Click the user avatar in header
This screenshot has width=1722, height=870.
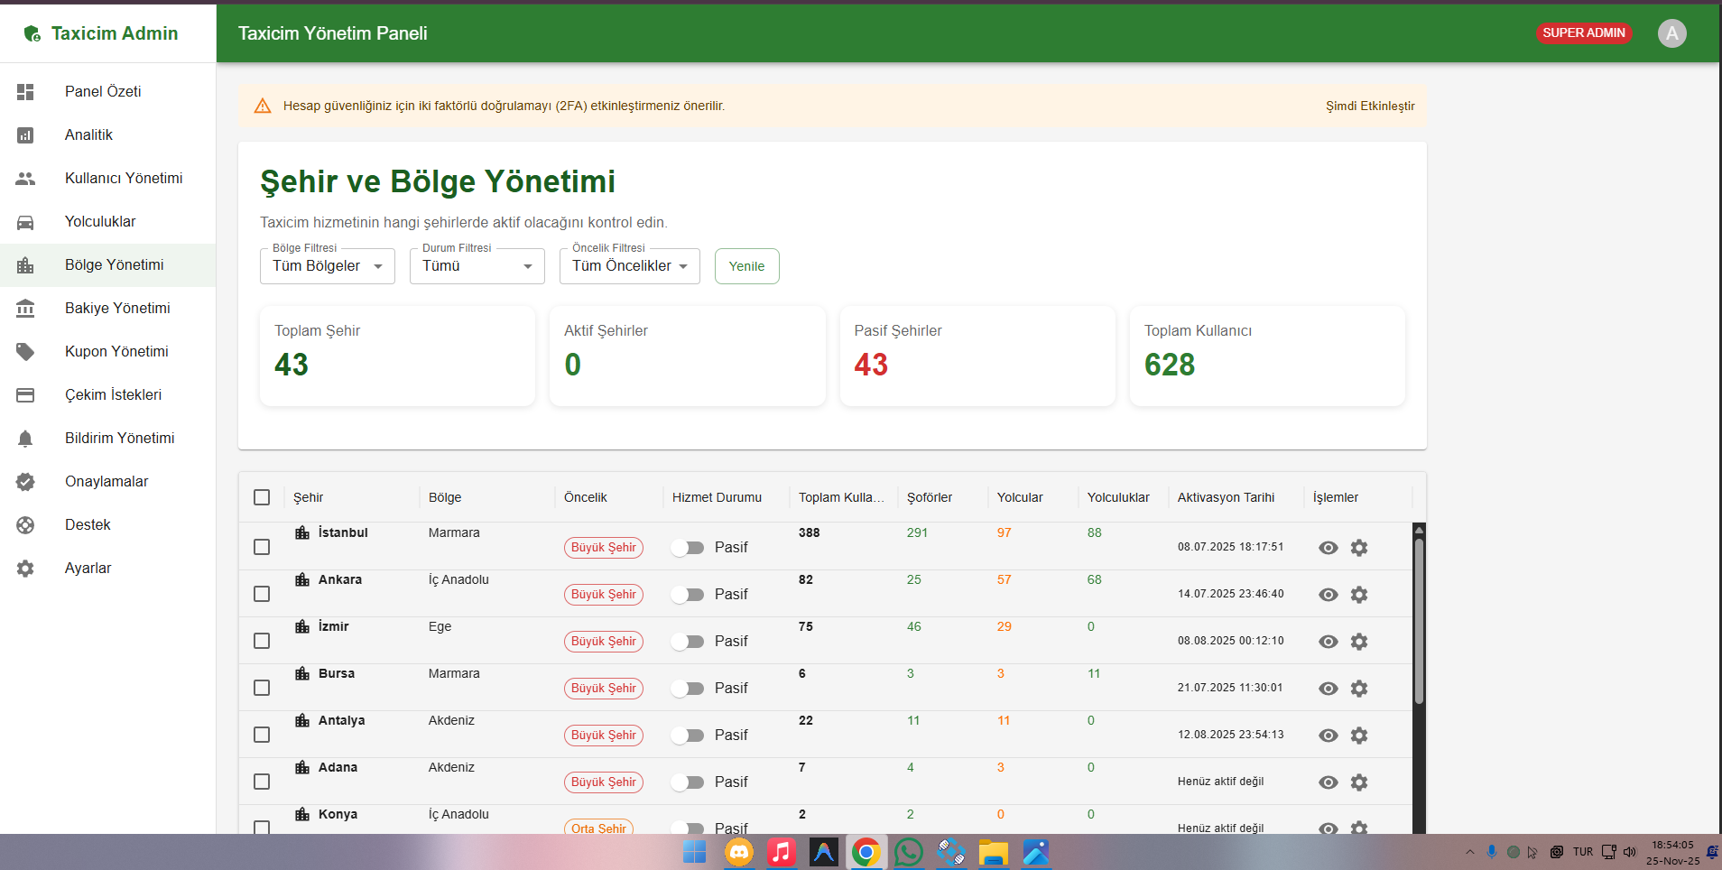click(x=1671, y=33)
